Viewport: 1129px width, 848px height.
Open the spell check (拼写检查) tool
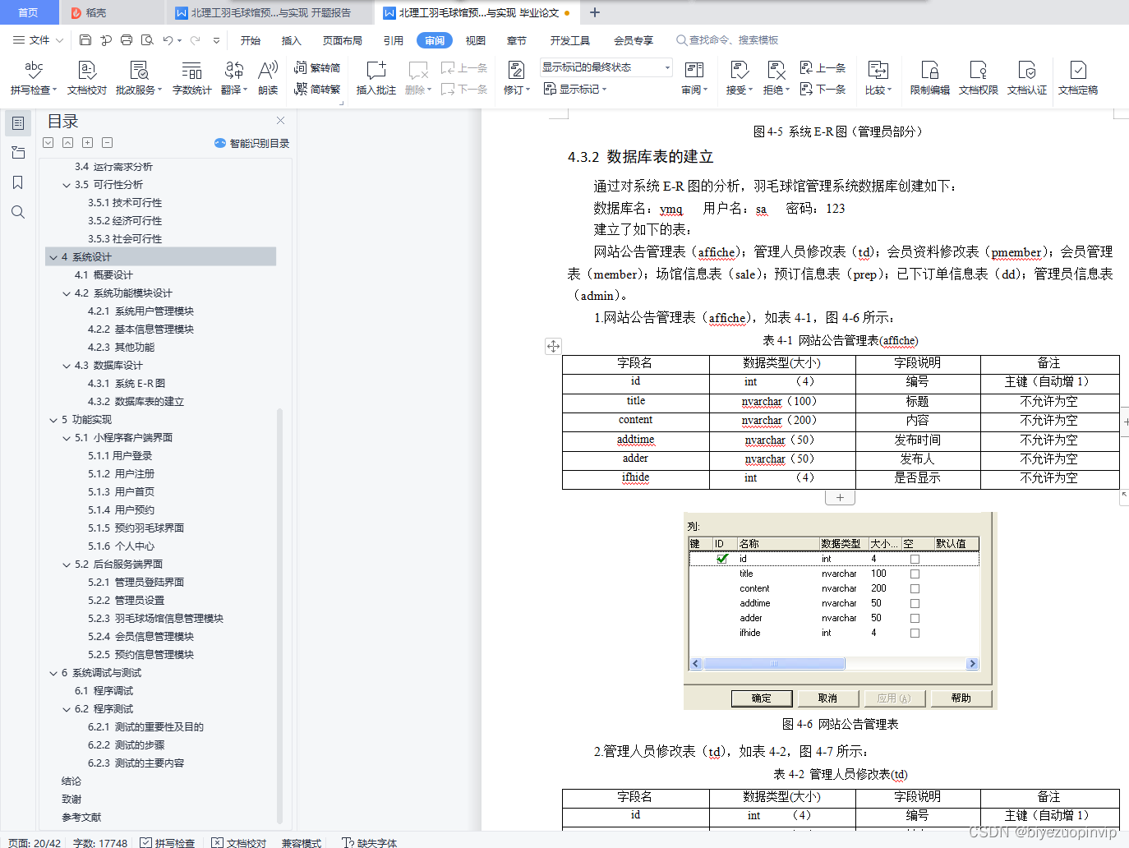[34, 78]
